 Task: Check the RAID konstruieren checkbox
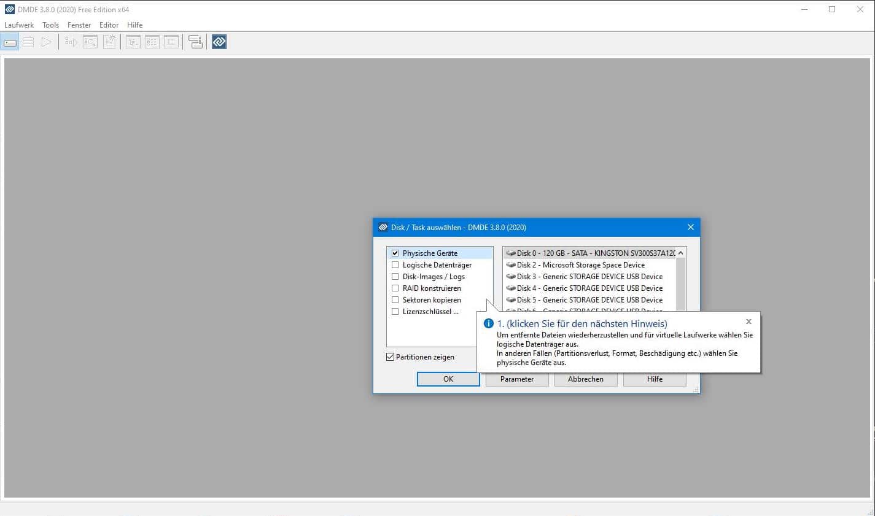(x=395, y=288)
